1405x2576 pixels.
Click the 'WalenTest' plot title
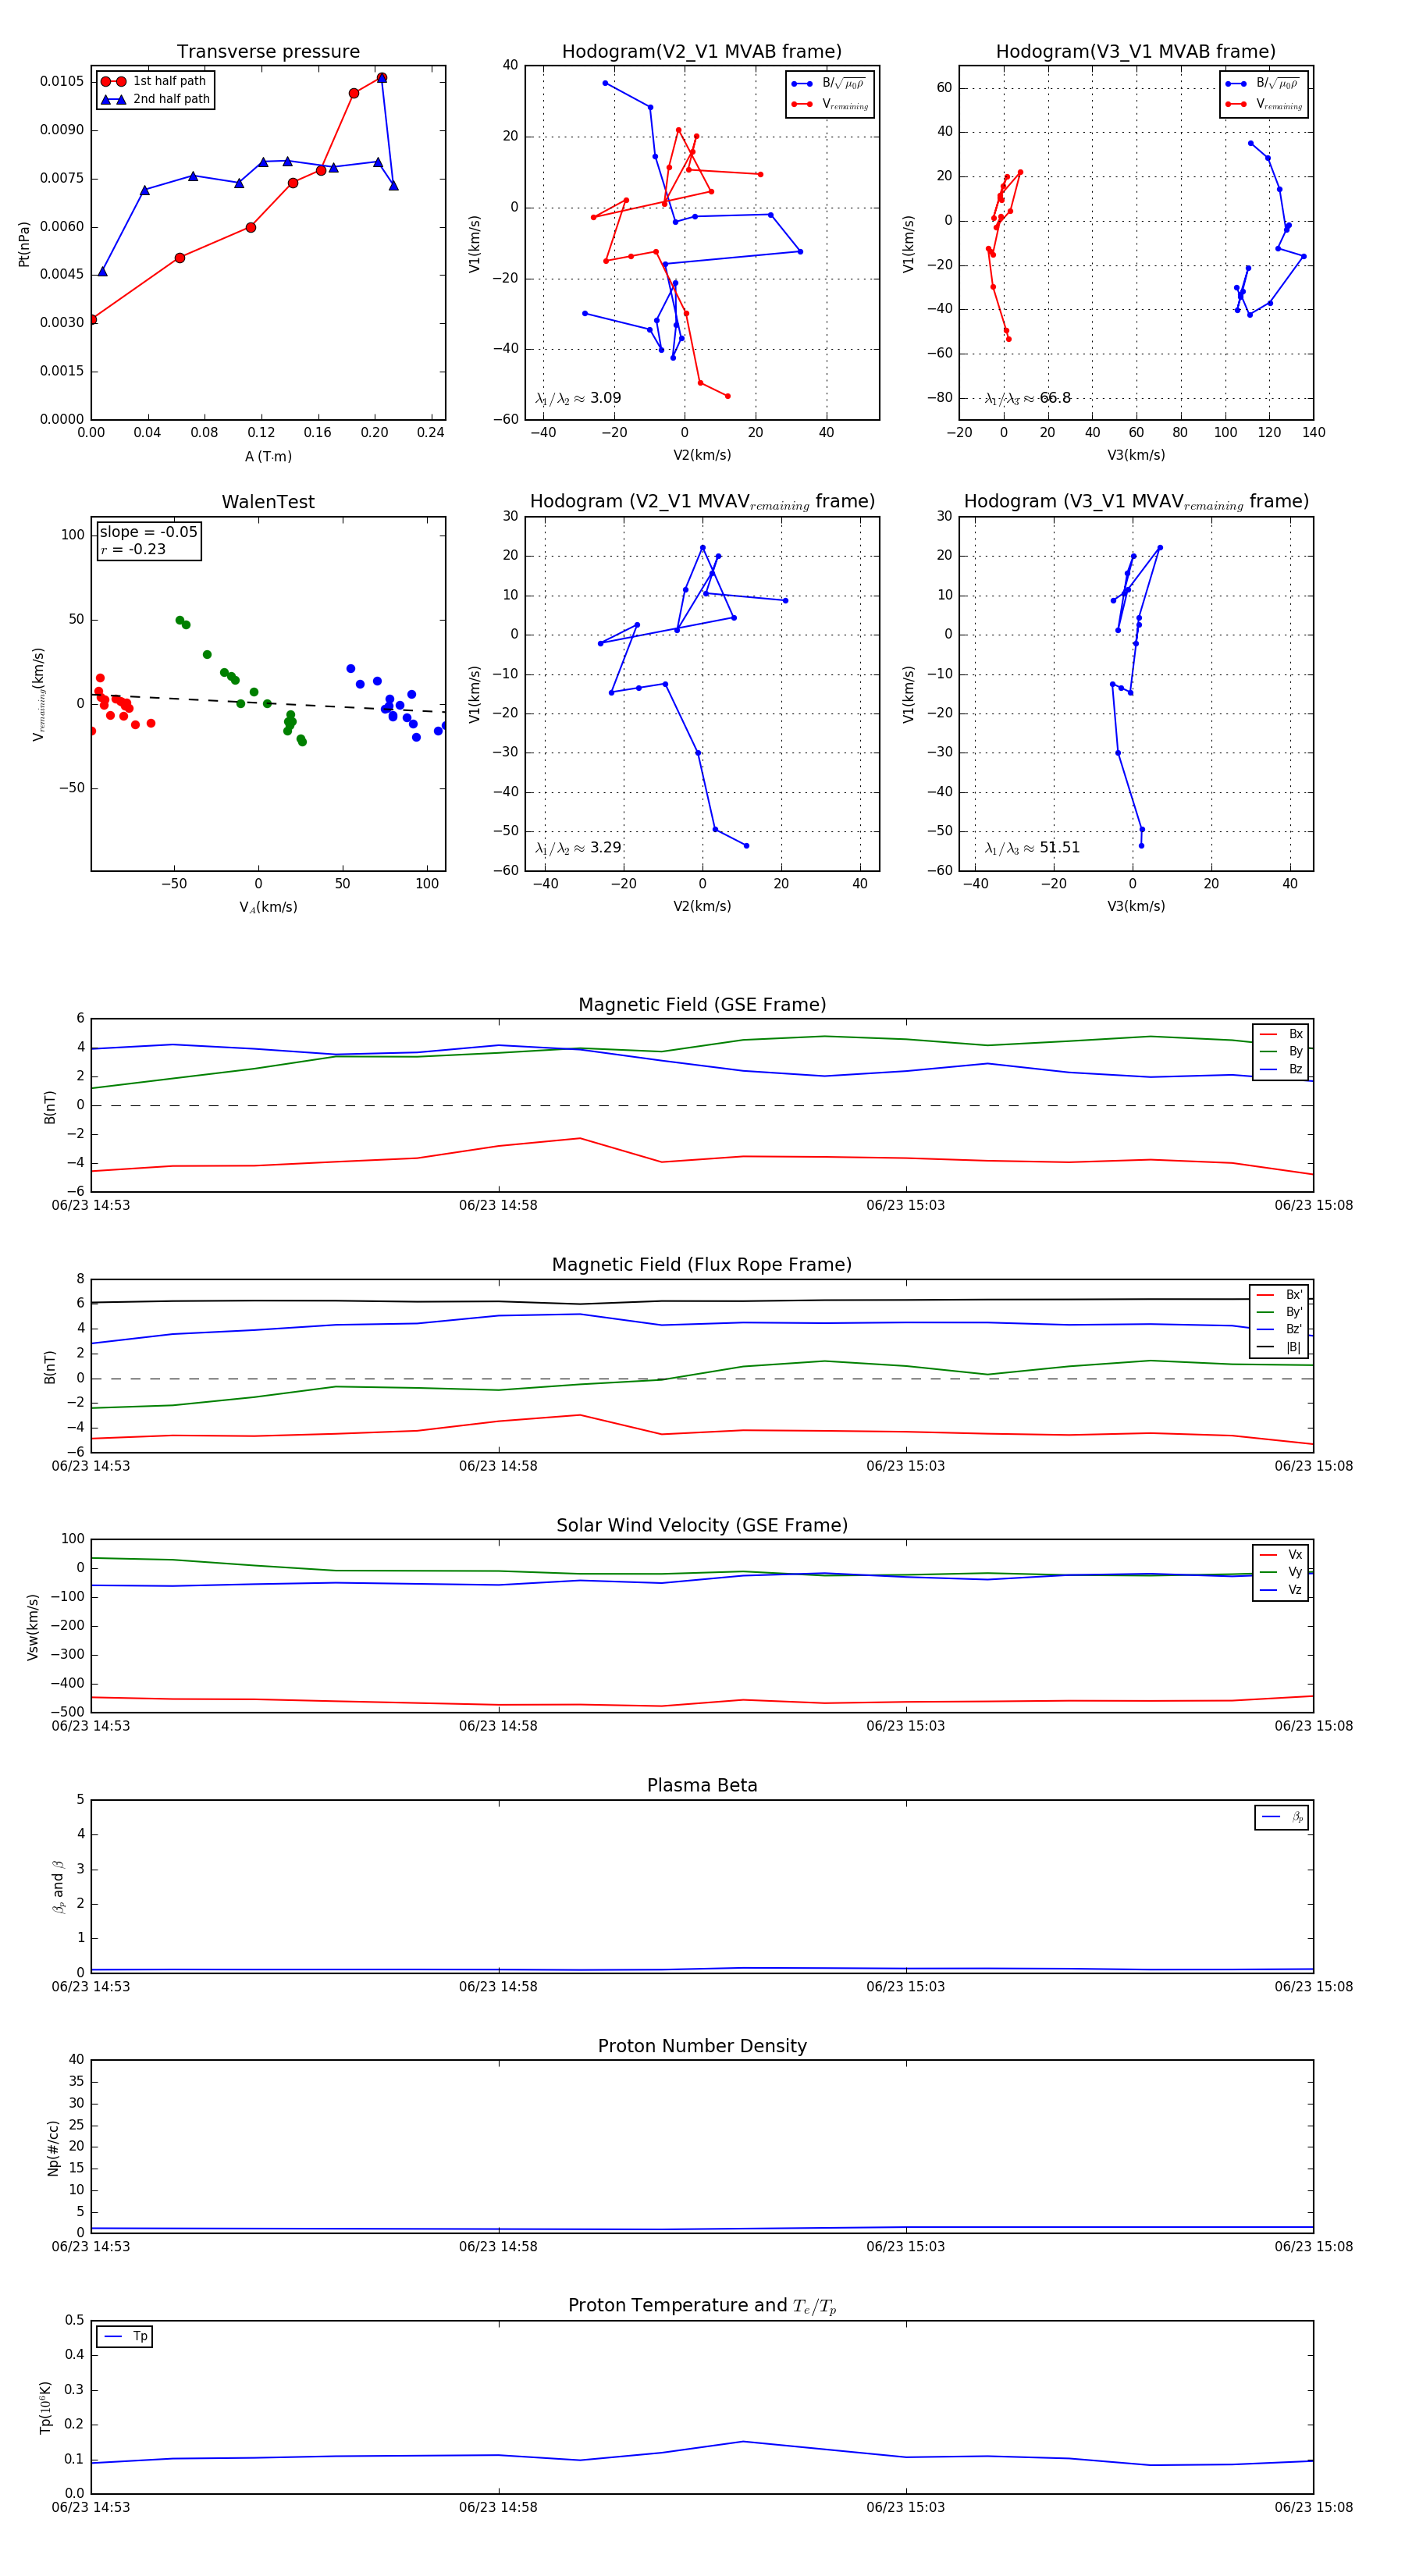point(268,502)
